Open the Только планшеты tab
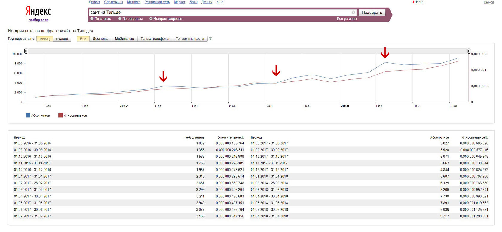Viewport: 502px width, 232px height. (190, 39)
